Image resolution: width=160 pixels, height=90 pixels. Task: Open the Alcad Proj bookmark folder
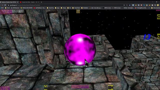click(x=50, y=8)
